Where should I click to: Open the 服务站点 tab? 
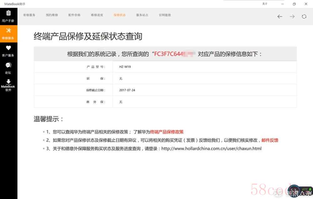tap(142, 15)
